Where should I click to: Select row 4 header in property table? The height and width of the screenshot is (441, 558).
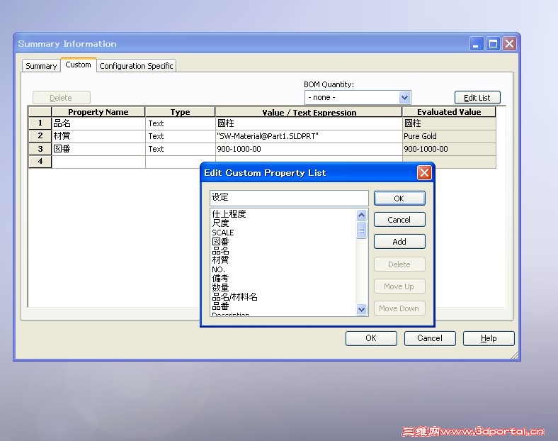(x=40, y=162)
